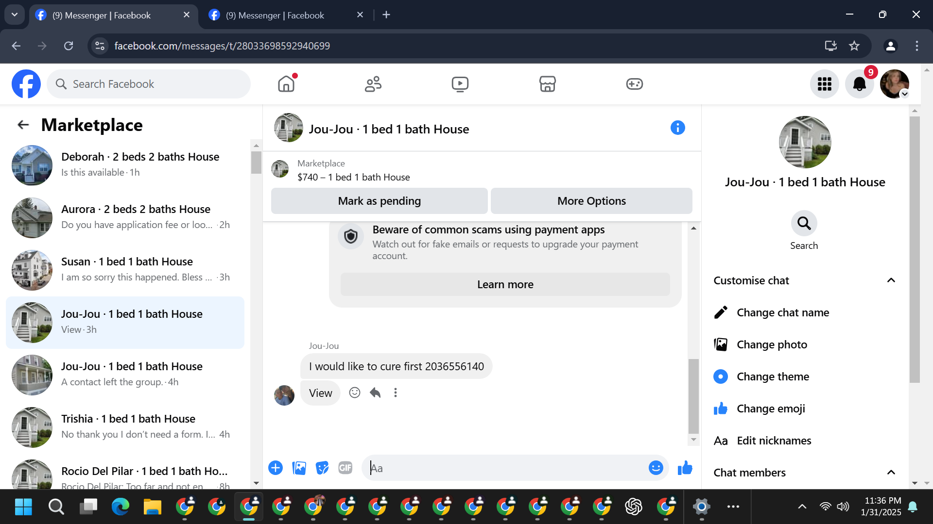Open site information icon in address bar
Image resolution: width=933 pixels, height=524 pixels.
click(x=100, y=46)
